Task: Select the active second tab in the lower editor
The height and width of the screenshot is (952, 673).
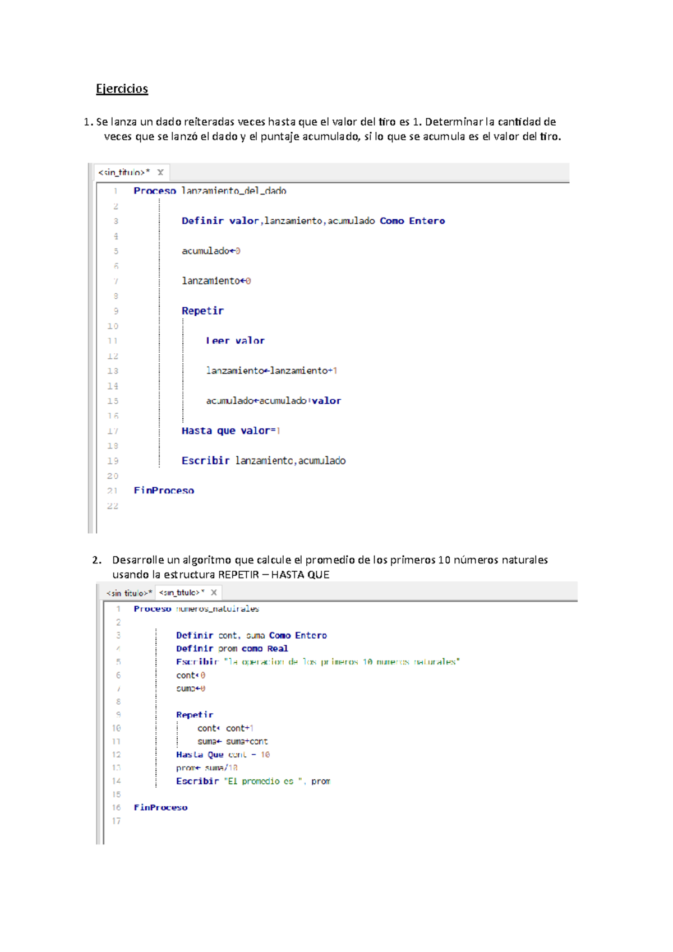Action: coord(182,592)
